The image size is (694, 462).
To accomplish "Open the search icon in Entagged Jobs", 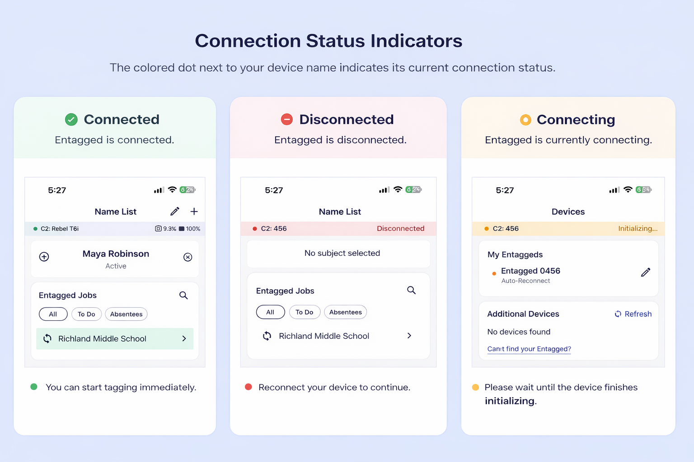I will pos(183,295).
